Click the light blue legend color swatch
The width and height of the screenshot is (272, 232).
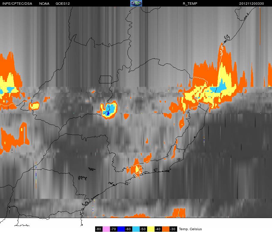click(x=136, y=229)
